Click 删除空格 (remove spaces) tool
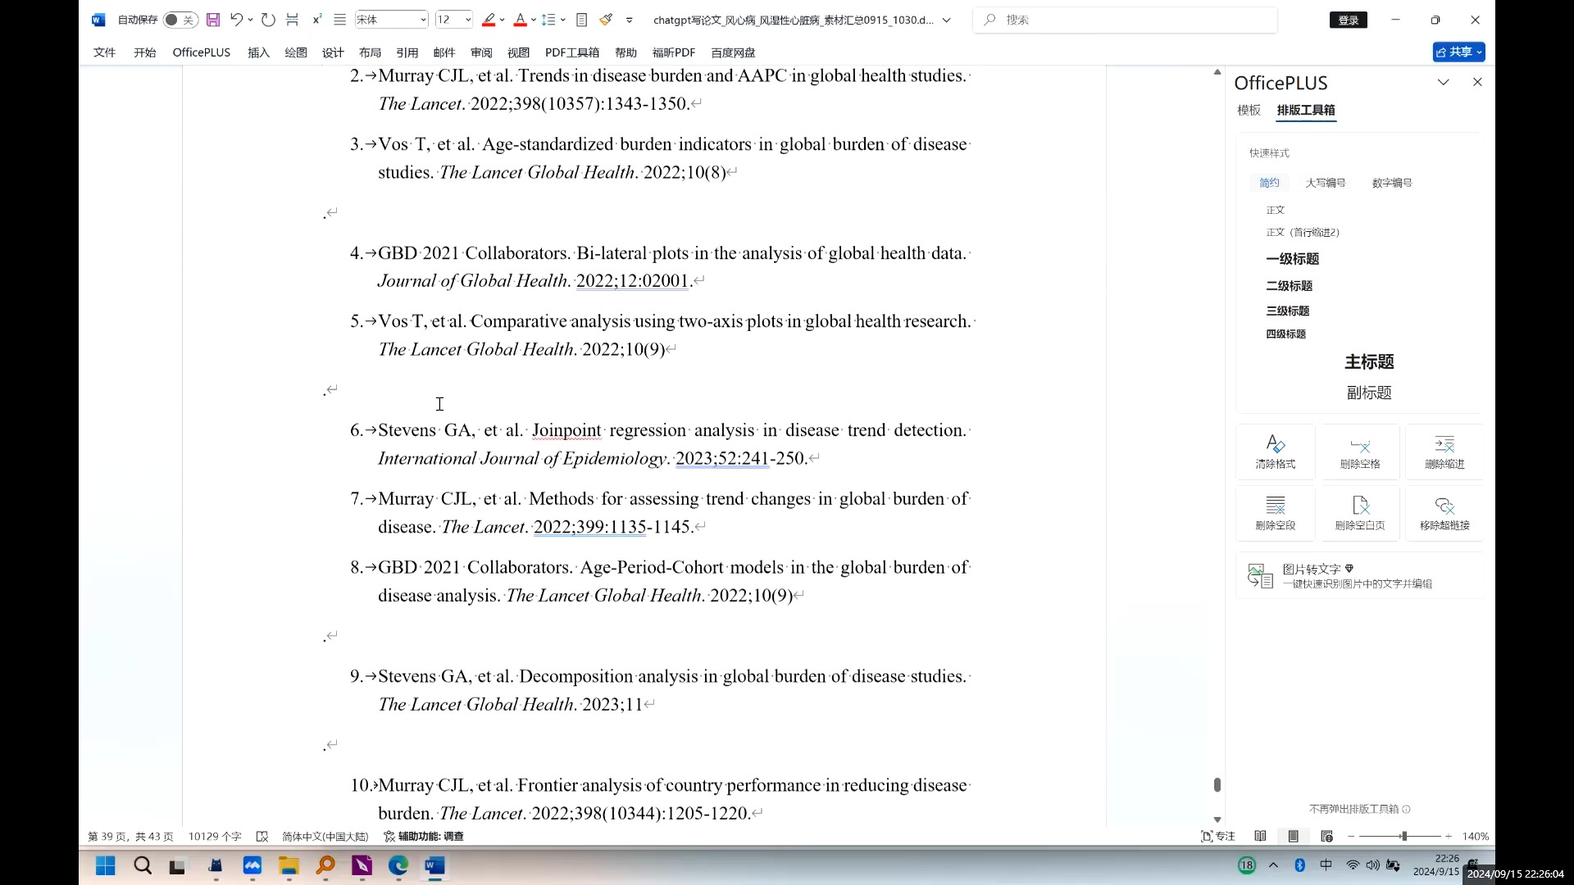Image resolution: width=1574 pixels, height=885 pixels. pyautogui.click(x=1360, y=452)
